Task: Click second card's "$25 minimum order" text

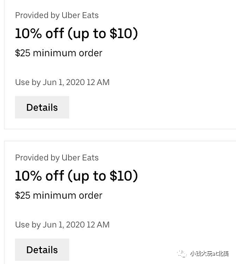Action: point(58,196)
